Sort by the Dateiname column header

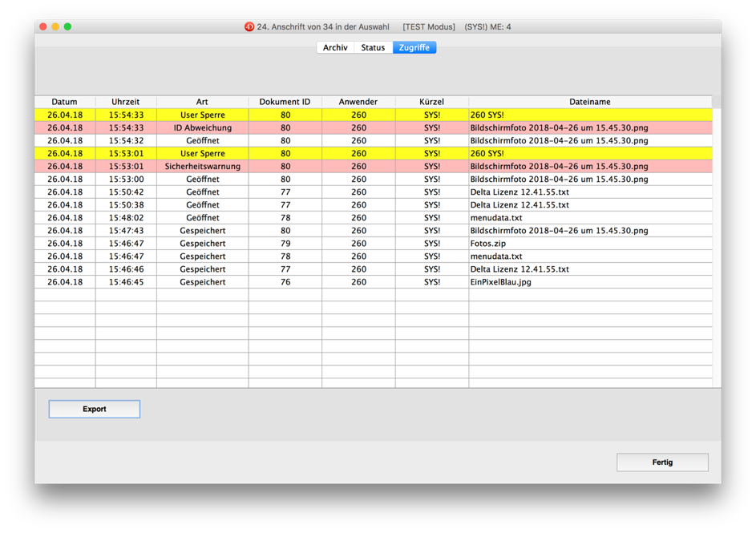click(590, 102)
